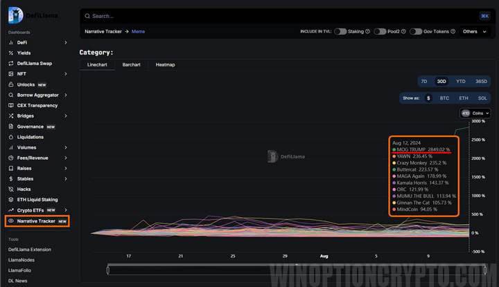Turn on the Gov Tokens toggle

click(416, 31)
